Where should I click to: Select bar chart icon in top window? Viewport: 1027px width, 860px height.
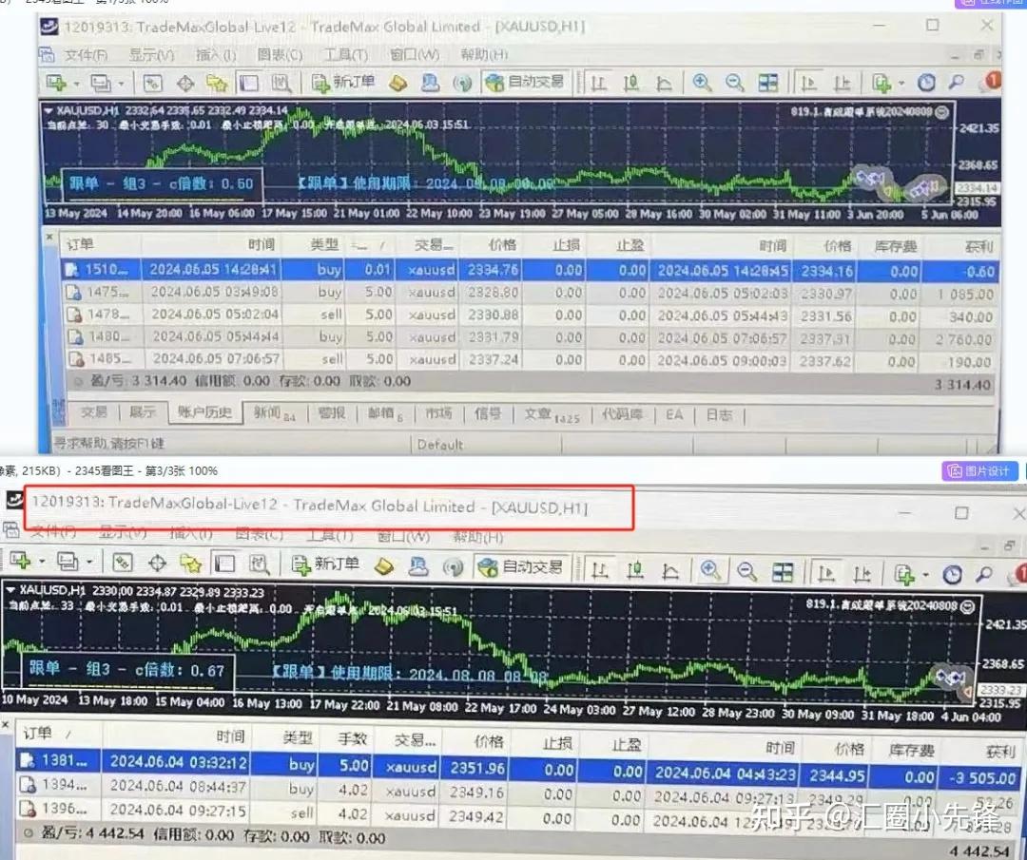point(598,83)
